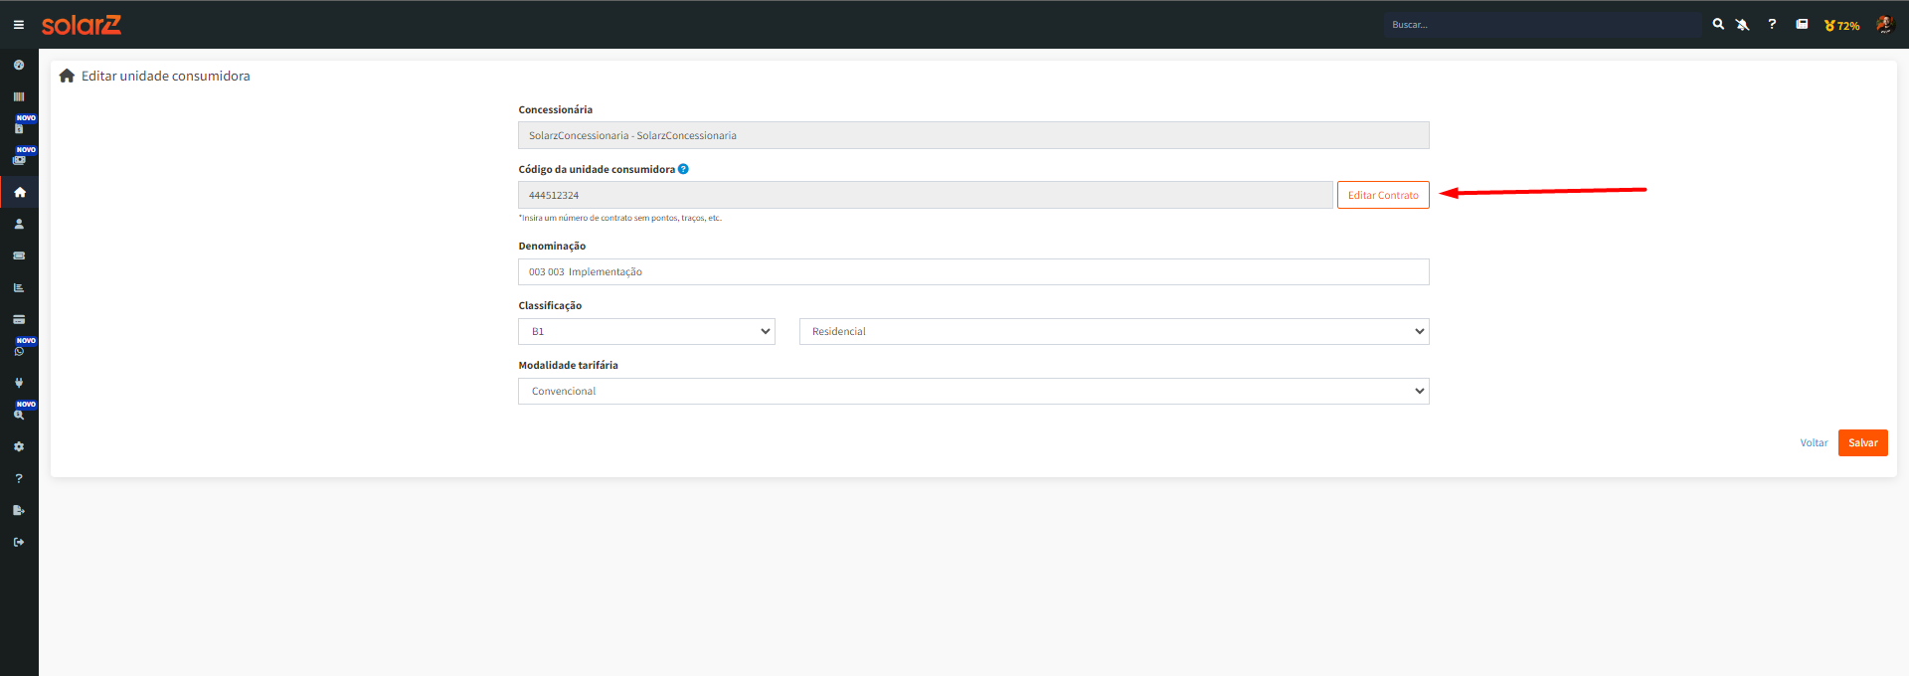Open the user profile avatar
The width and height of the screenshot is (1909, 676).
[x=1884, y=25]
